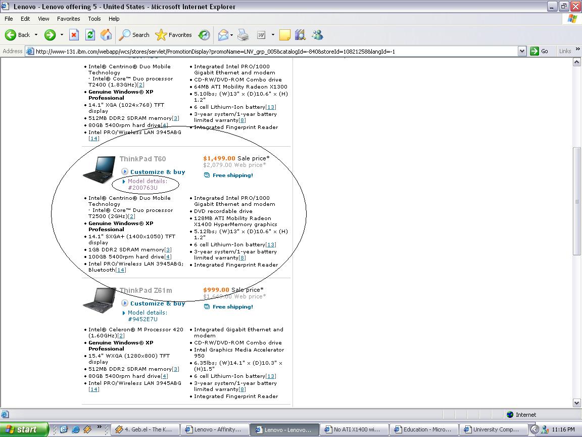Click the yellow Discuss note icon
Viewport: 582px width, 437px height.
click(285, 35)
